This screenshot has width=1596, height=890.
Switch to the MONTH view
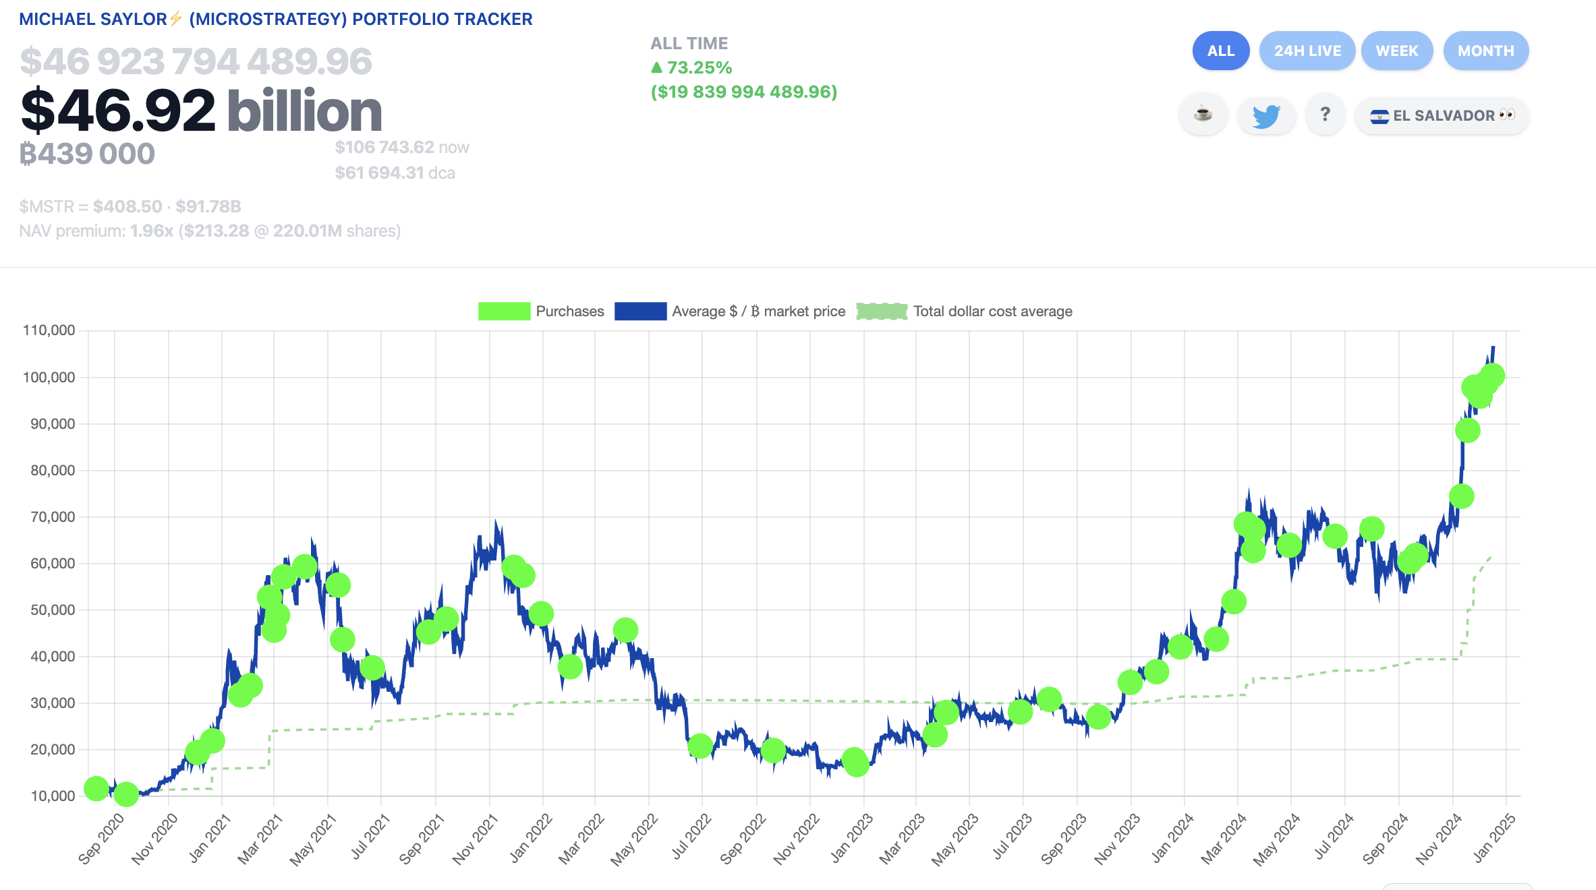1485,51
